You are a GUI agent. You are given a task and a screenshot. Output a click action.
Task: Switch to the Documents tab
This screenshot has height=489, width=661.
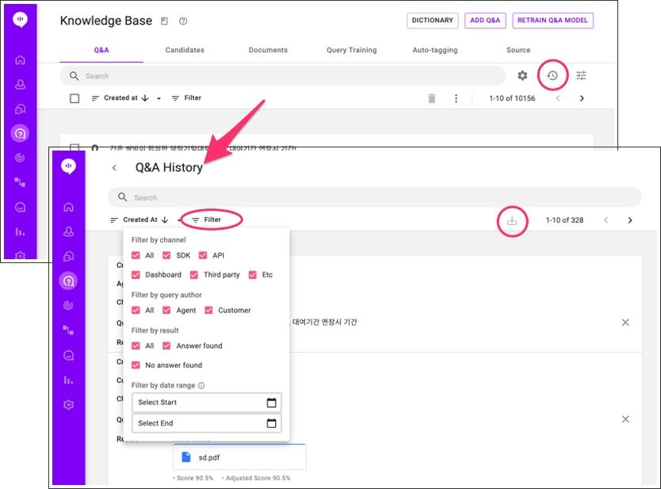[268, 50]
